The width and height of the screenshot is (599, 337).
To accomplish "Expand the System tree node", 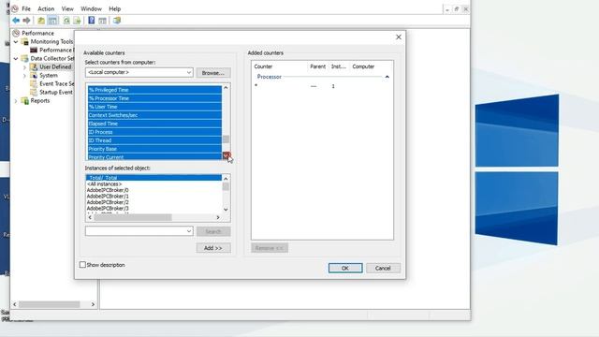I will click(25, 75).
